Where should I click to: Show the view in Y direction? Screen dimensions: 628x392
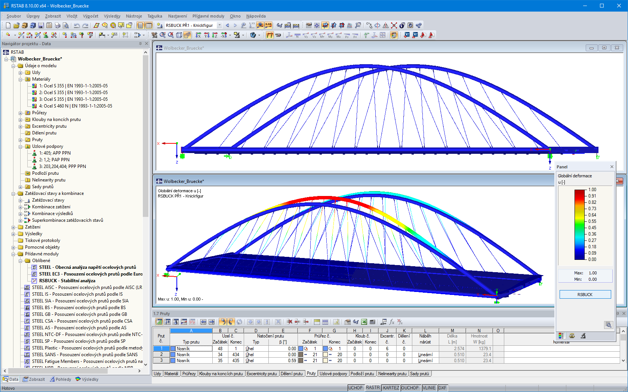pyautogui.click(x=206, y=35)
